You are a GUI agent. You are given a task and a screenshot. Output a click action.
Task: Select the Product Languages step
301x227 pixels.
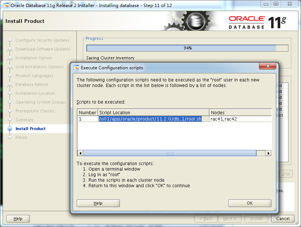point(34,76)
